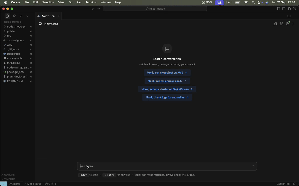Open the Run menu
This screenshot has width=299, height=186.
click(x=79, y=2)
